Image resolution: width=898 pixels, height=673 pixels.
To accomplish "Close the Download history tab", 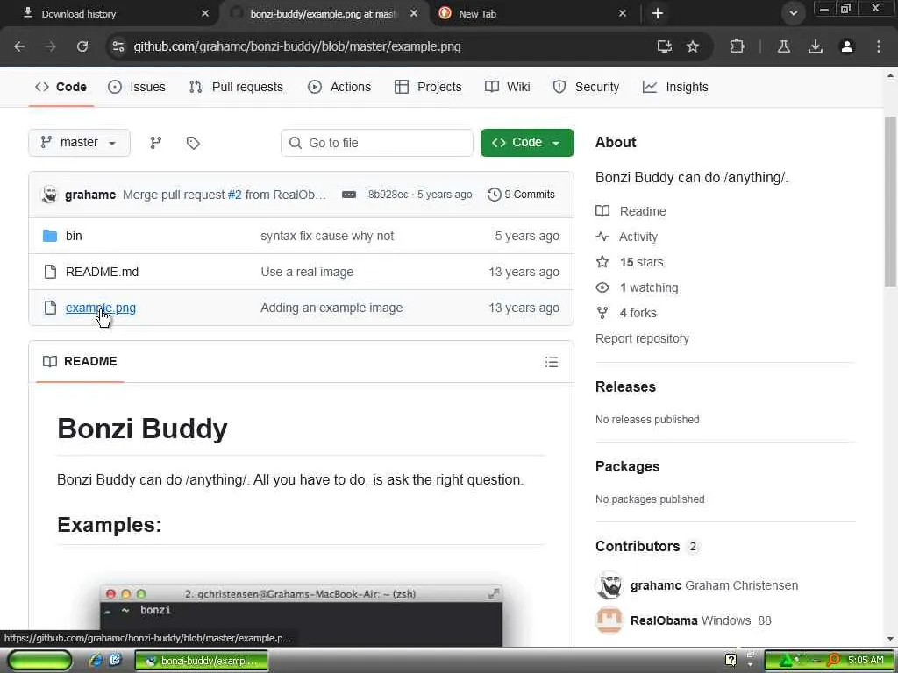I will tap(205, 14).
